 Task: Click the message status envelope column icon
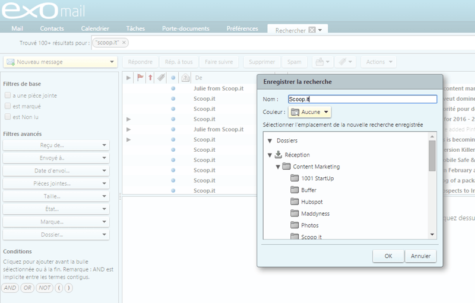(x=185, y=78)
